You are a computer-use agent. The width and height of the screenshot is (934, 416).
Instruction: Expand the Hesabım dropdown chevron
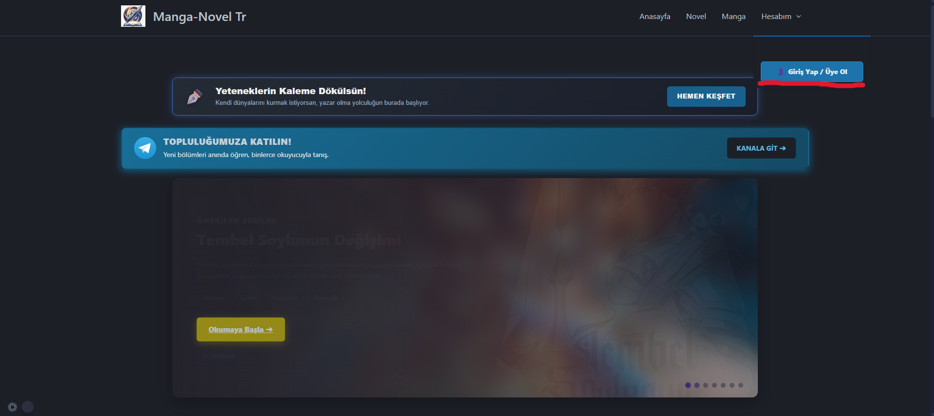[x=799, y=17]
